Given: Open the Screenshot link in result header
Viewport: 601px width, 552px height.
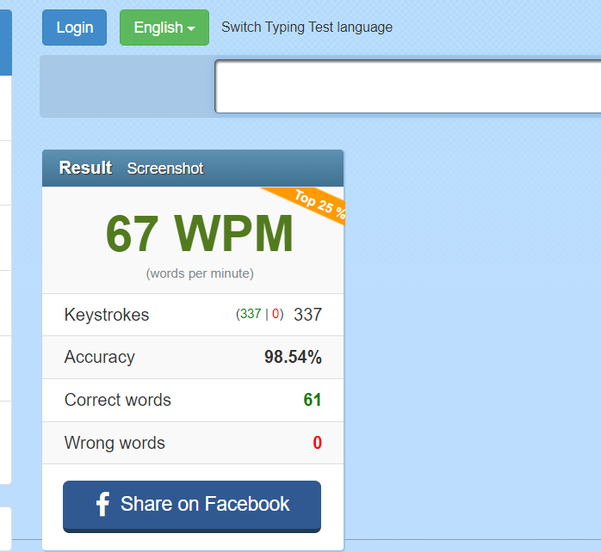Looking at the screenshot, I should [165, 169].
